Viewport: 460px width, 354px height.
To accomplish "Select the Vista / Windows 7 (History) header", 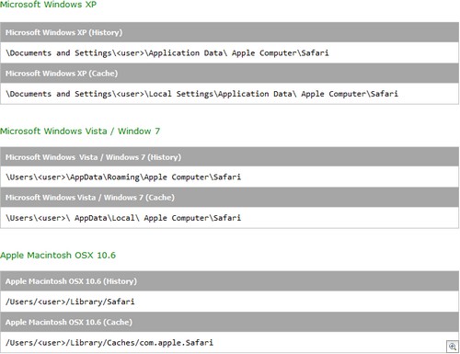I will [229, 157].
